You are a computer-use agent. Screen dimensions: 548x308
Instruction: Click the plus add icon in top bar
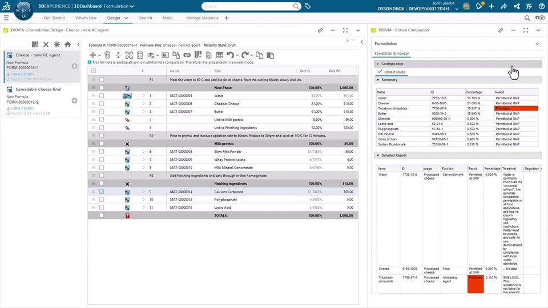[x=491, y=6]
